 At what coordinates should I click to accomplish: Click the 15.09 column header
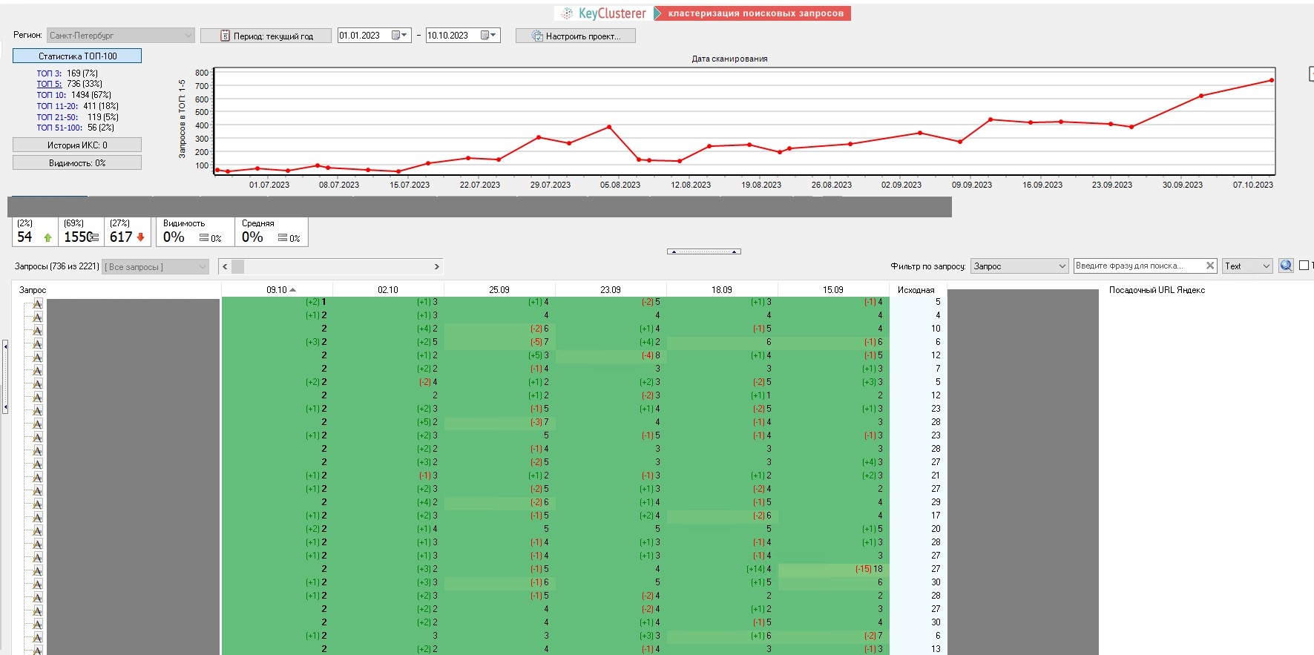click(833, 290)
